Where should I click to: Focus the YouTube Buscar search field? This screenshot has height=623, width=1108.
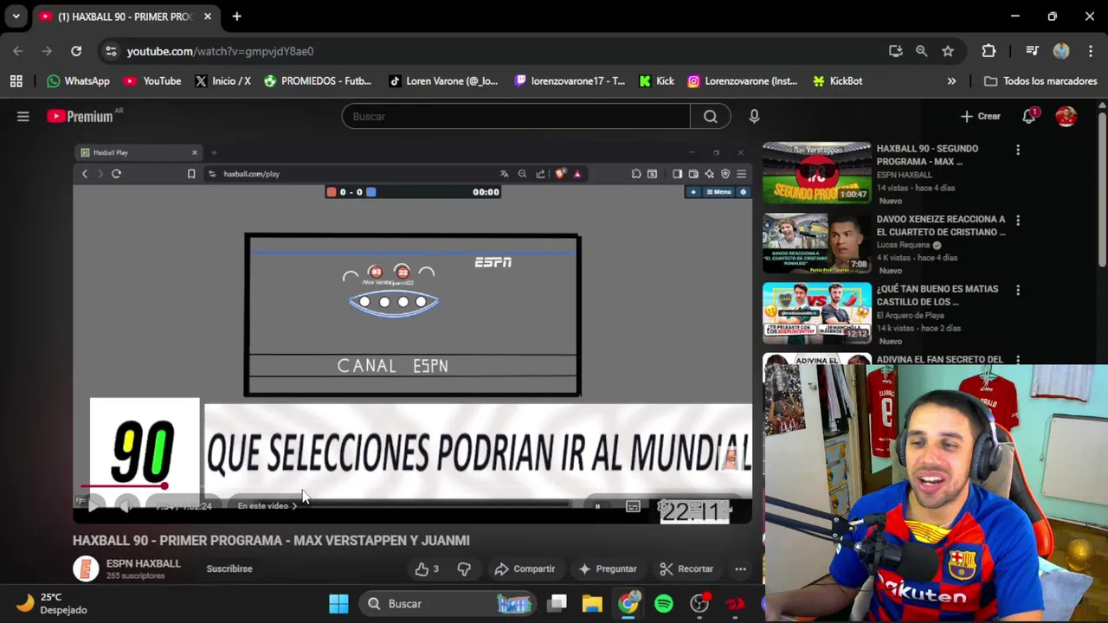[x=516, y=116]
